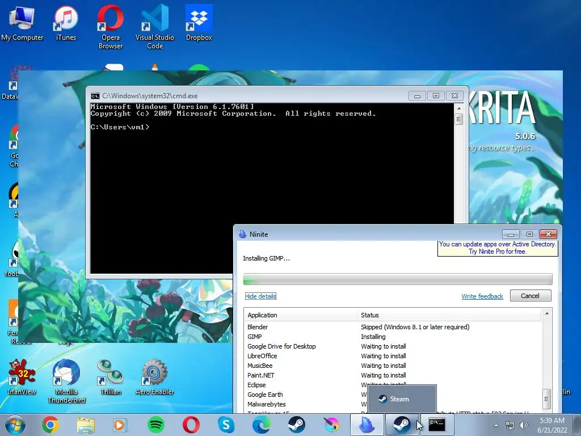Screen dimensions: 581x436
Task: Minimize the Ninite window
Action: pos(511,234)
